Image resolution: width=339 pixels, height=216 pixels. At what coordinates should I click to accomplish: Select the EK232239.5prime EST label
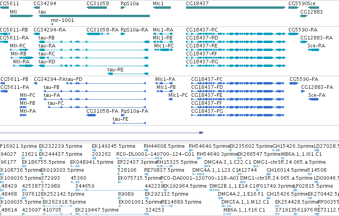61,146
